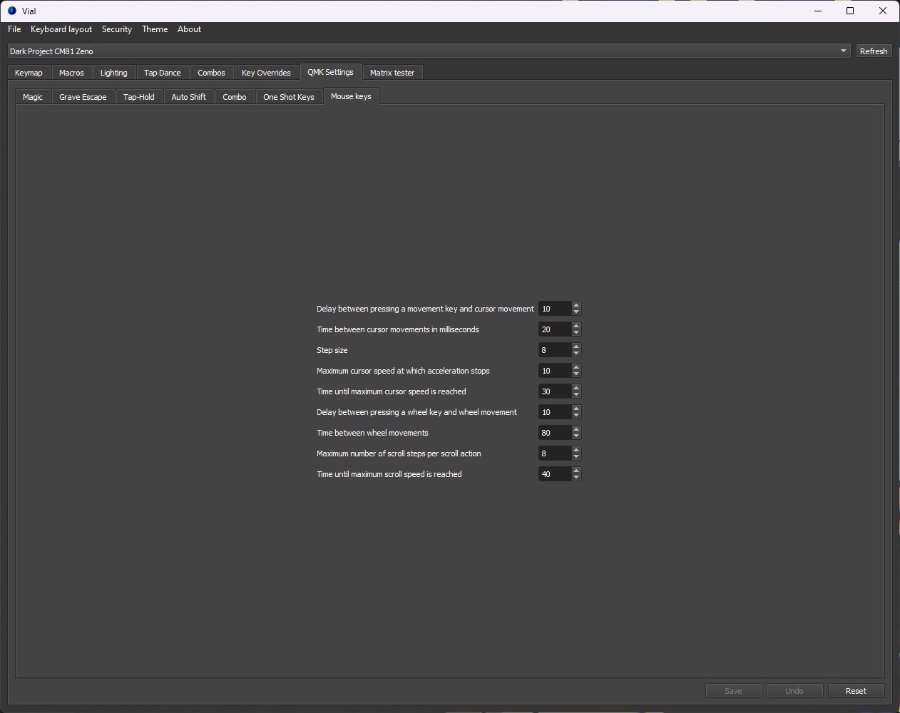Maximize the Vial window

850,11
